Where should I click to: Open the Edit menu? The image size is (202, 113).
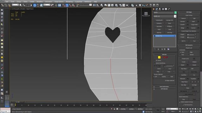(7, 2)
